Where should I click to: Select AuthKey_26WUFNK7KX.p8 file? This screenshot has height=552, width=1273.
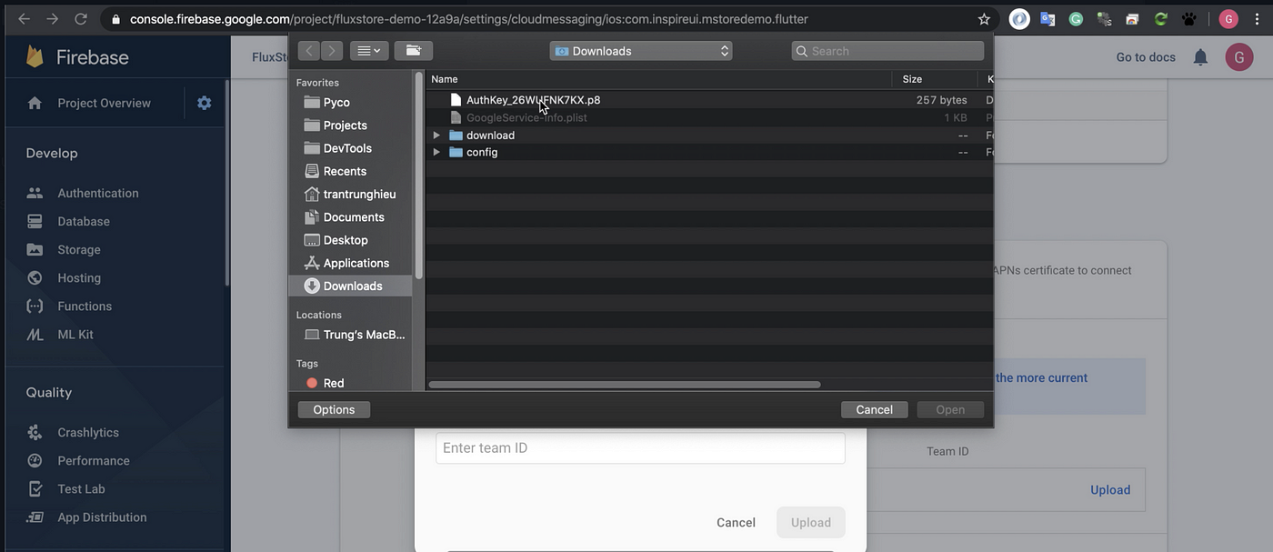tap(709, 100)
